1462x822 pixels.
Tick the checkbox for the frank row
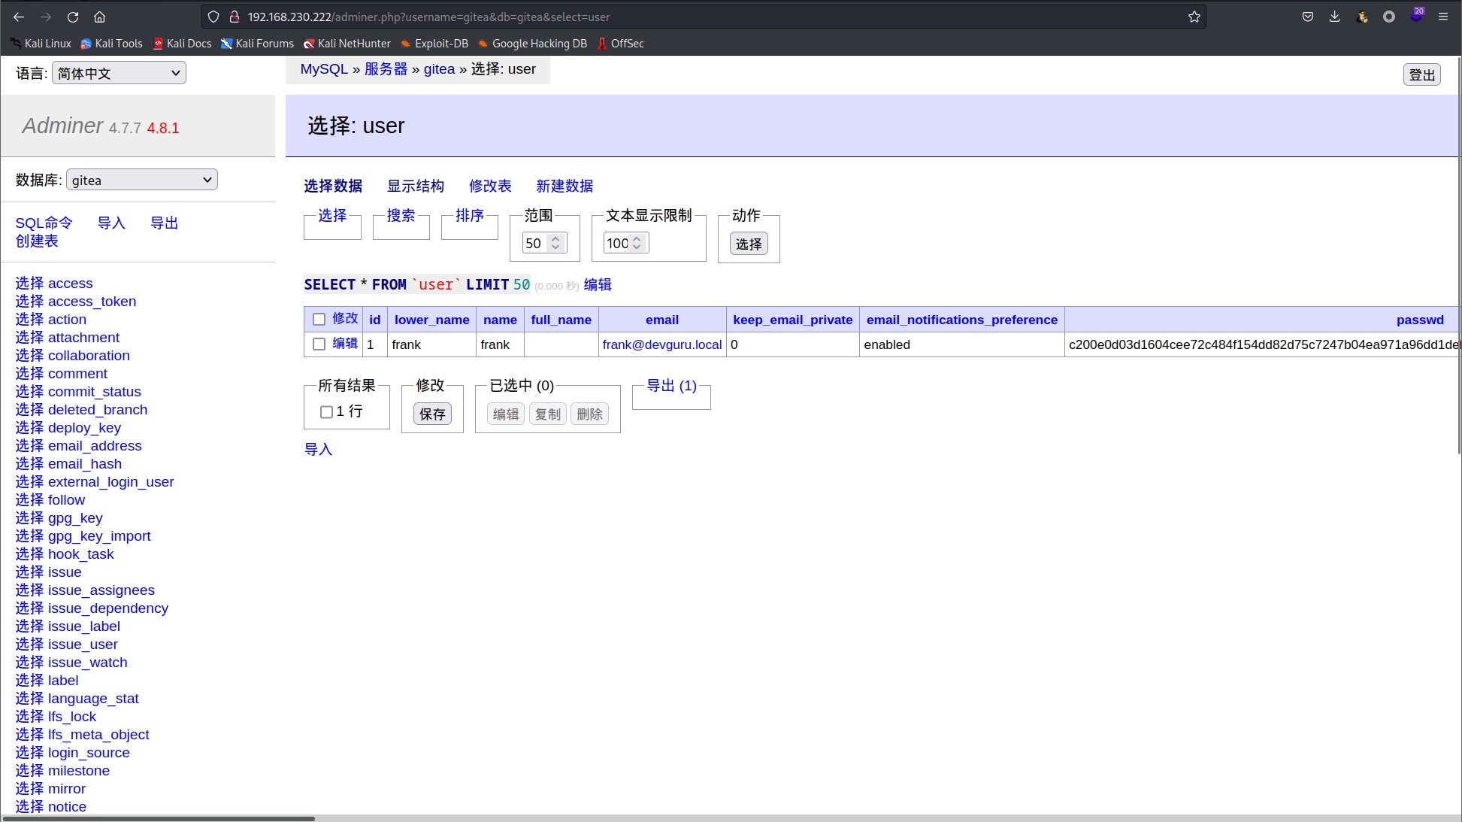(x=319, y=344)
